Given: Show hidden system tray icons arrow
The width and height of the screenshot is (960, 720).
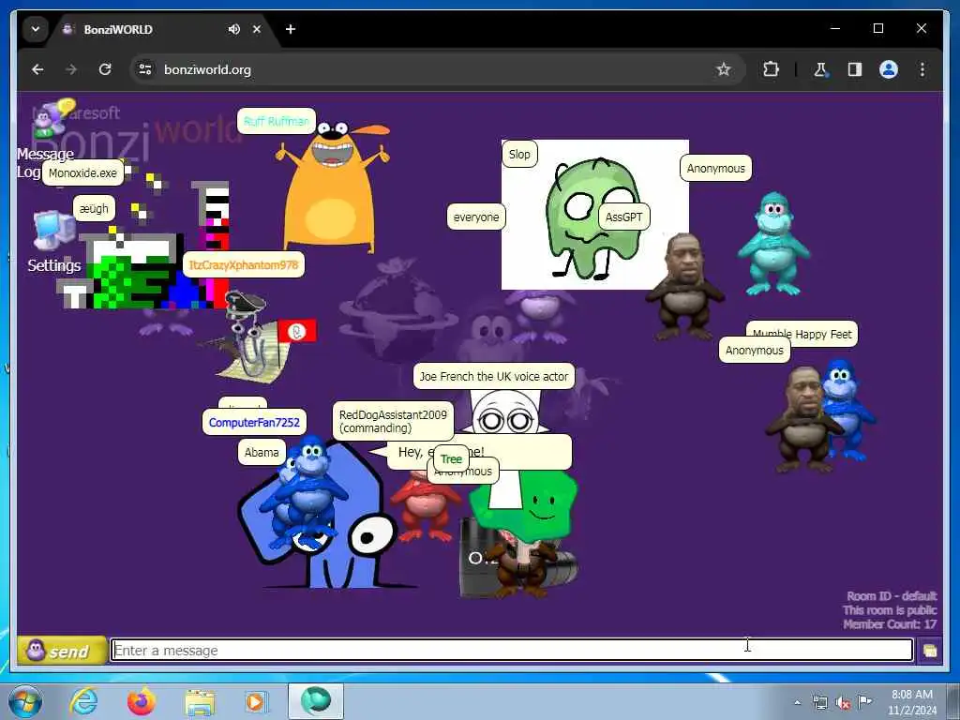Looking at the screenshot, I should [797, 702].
